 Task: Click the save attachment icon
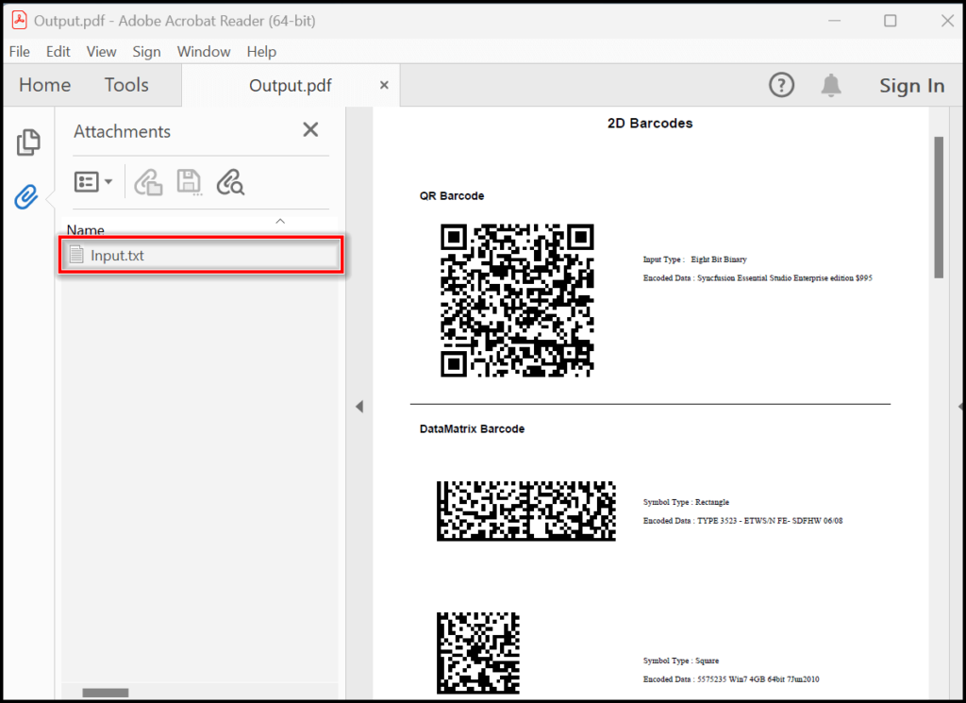[190, 181]
